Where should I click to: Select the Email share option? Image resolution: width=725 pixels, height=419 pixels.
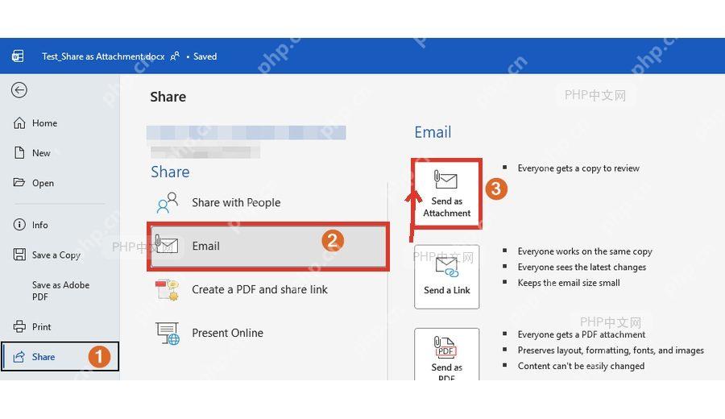pyautogui.click(x=268, y=246)
